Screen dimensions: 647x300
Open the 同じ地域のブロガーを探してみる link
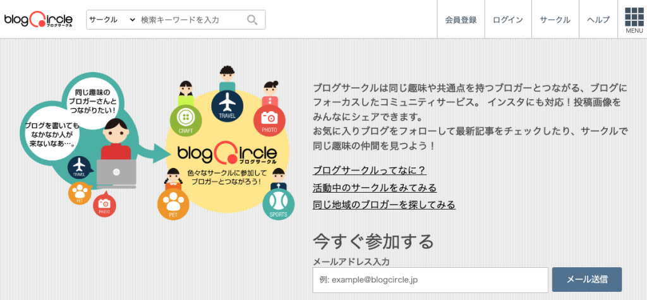coord(384,205)
